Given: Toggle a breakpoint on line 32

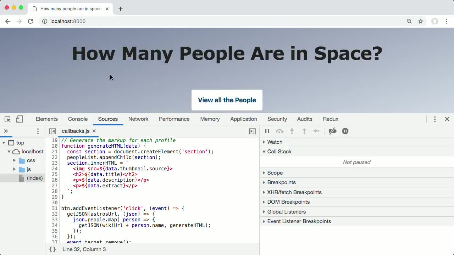Looking at the screenshot, I should pos(55,214).
